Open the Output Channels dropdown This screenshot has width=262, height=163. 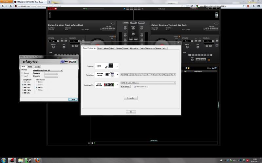click(51, 73)
